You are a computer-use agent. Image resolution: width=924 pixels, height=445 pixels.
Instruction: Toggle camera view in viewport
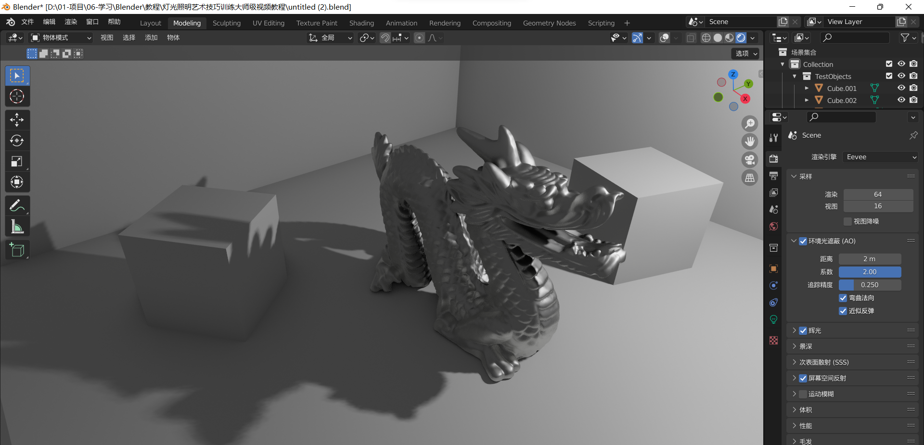point(749,160)
